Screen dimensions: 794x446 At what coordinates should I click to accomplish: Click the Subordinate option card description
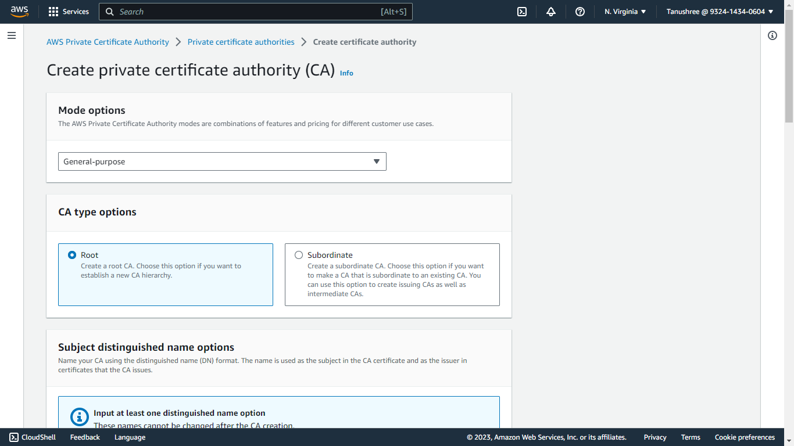[x=396, y=280]
